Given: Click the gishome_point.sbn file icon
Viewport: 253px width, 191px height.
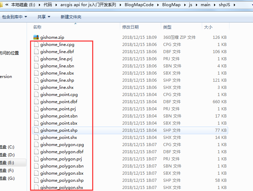Looking at the screenshot, I should (x=36, y=116).
